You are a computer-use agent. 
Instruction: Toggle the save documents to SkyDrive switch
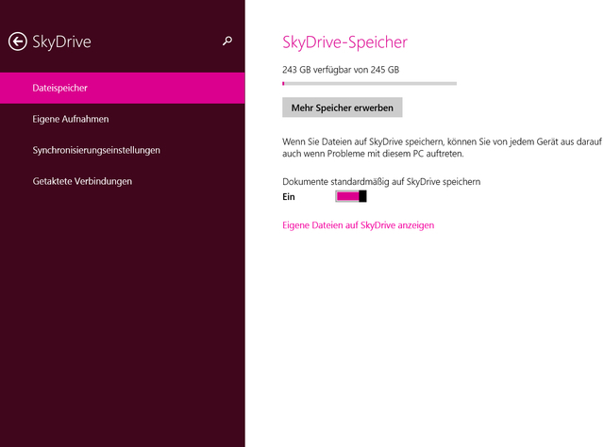point(350,196)
